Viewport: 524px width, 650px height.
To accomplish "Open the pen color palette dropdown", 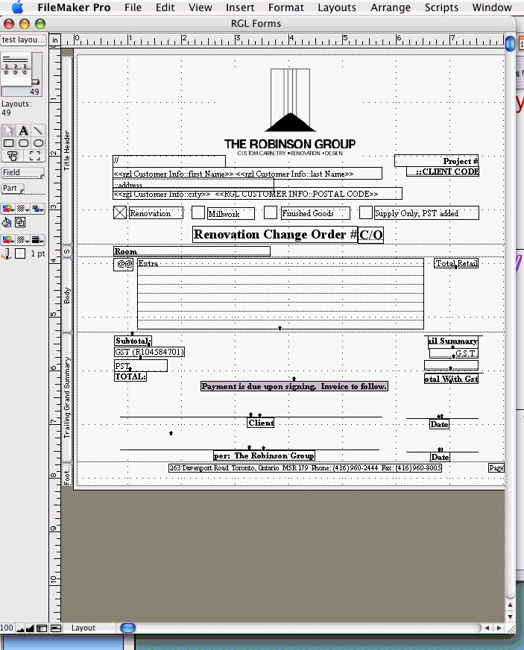I will tap(8, 239).
